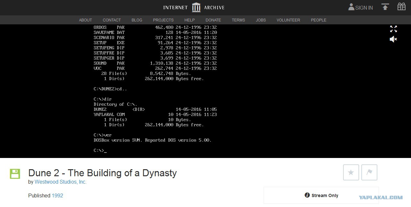Open the 1992 publication year link
411x207 pixels.
(57, 195)
